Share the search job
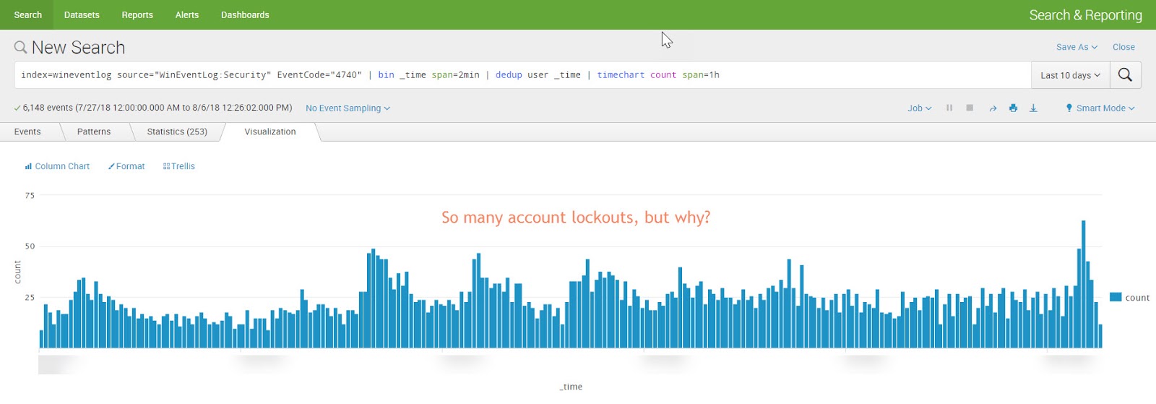 coord(993,108)
